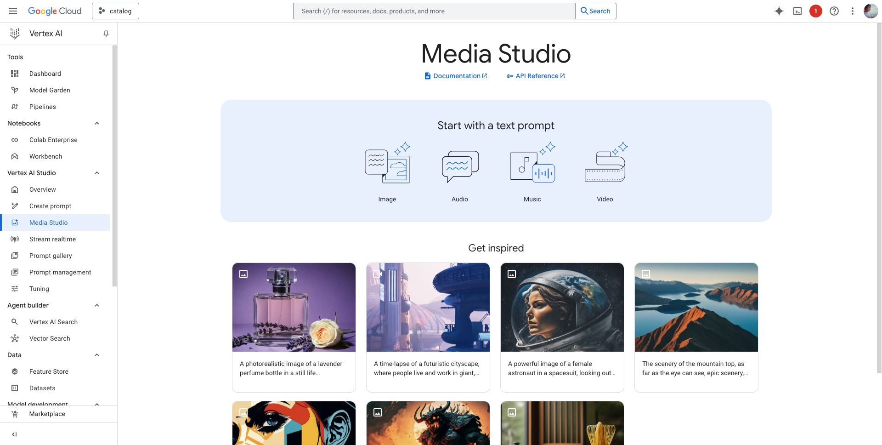The height and width of the screenshot is (445, 882).
Task: Open the female astronaut example
Action: (x=562, y=327)
